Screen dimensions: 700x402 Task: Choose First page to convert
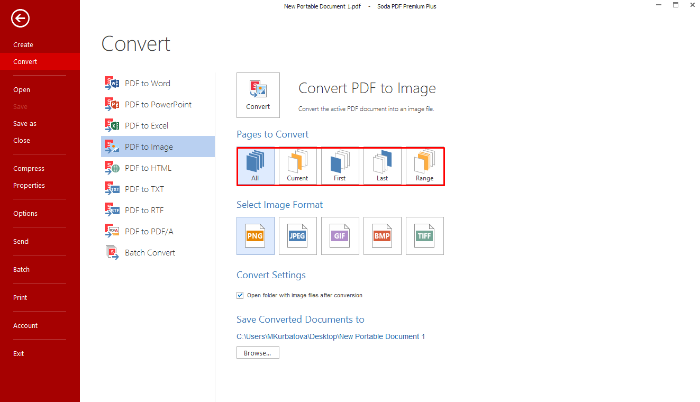point(340,166)
